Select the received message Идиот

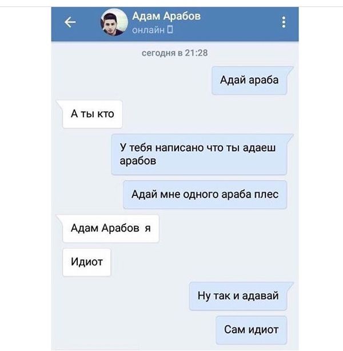(87, 262)
